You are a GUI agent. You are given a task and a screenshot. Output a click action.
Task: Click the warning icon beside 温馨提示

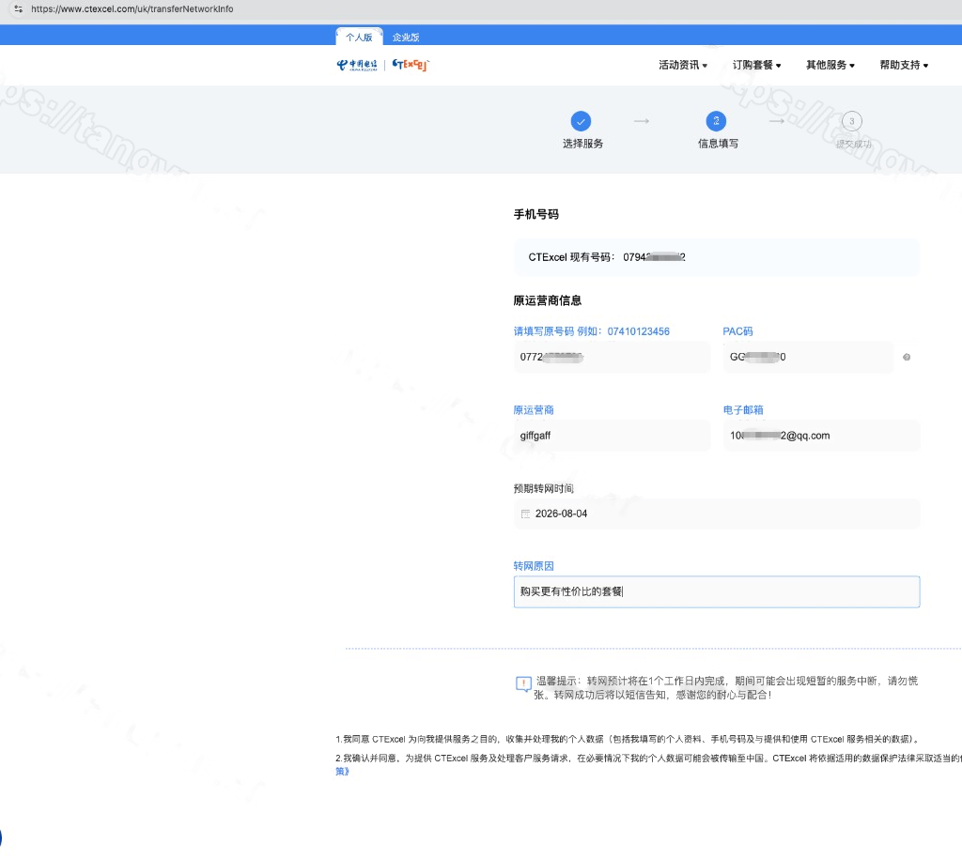(523, 683)
